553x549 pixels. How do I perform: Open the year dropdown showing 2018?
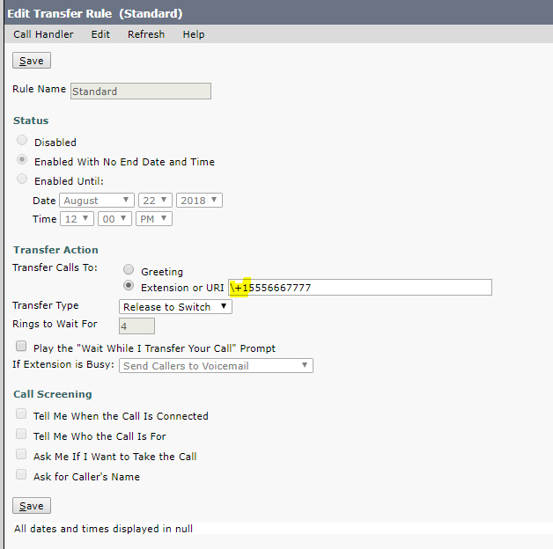[199, 201]
